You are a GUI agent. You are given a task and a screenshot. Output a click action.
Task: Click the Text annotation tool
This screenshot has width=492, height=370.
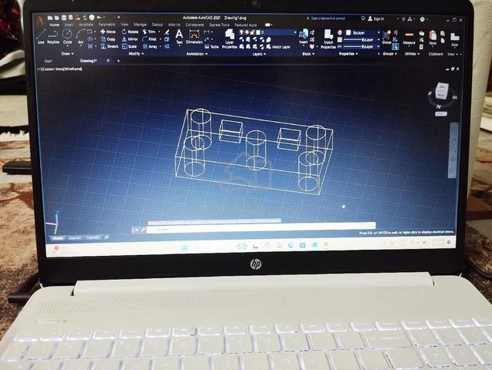pyautogui.click(x=179, y=36)
